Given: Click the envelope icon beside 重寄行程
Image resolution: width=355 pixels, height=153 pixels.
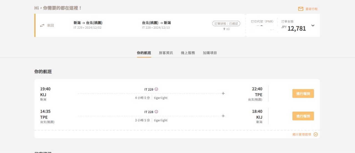Looking at the screenshot, I should [x=301, y=9].
